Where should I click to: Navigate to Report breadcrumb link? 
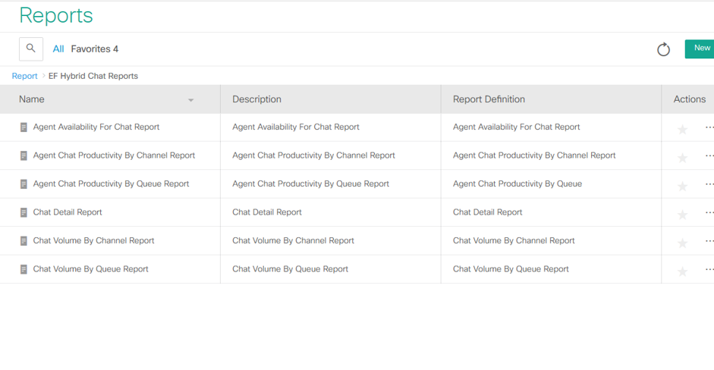(x=24, y=76)
